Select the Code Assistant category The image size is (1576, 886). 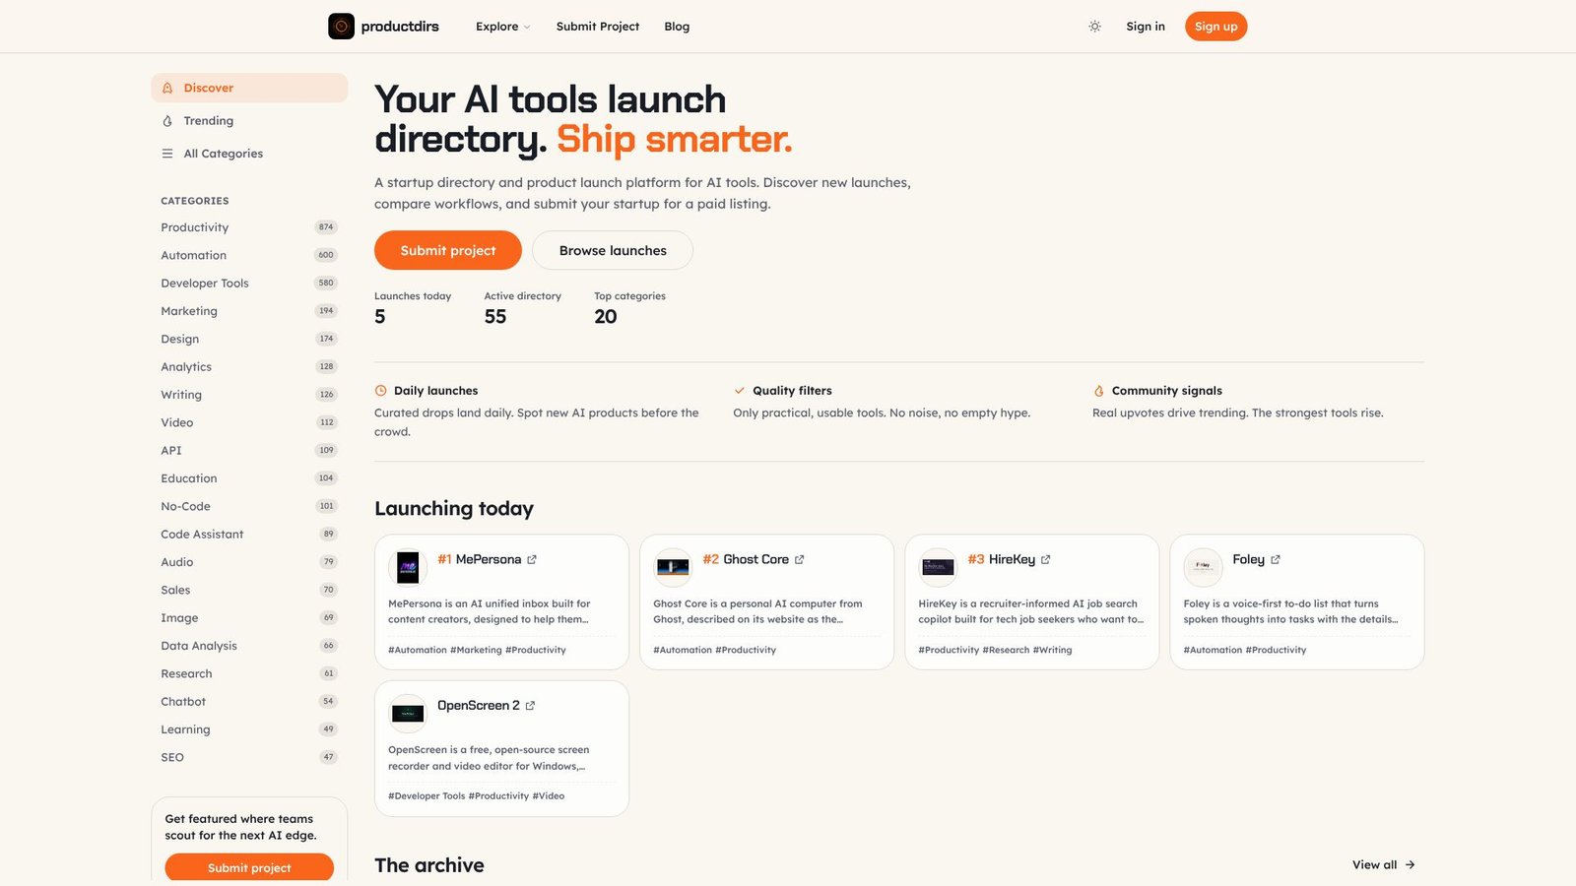pyautogui.click(x=249, y=534)
